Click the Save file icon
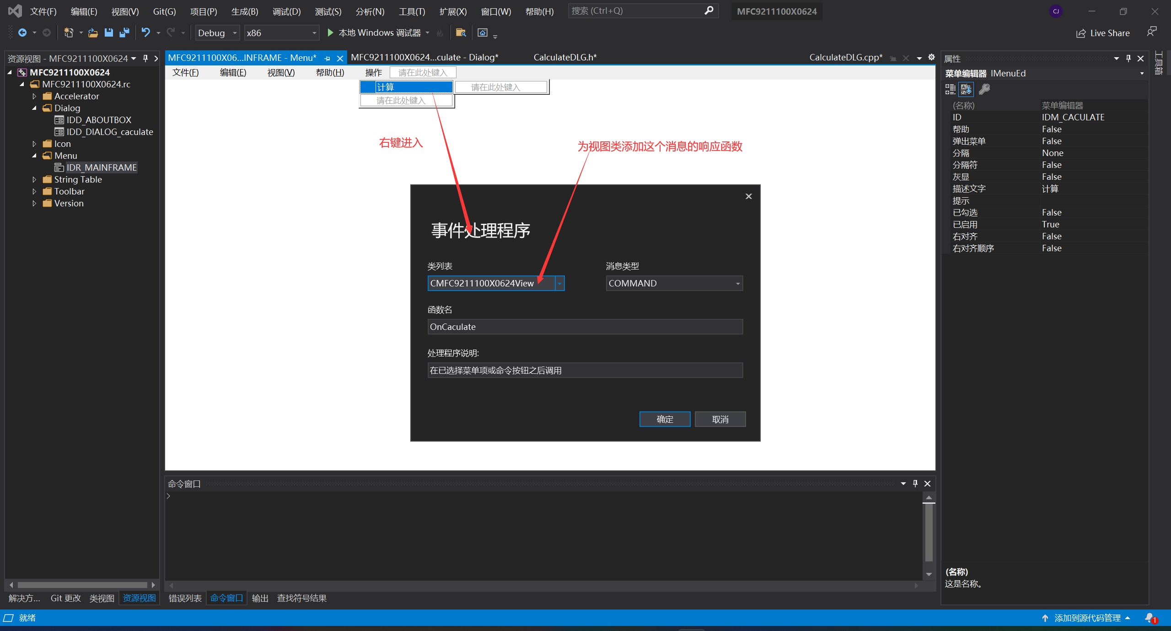Image resolution: width=1171 pixels, height=631 pixels. pos(109,32)
